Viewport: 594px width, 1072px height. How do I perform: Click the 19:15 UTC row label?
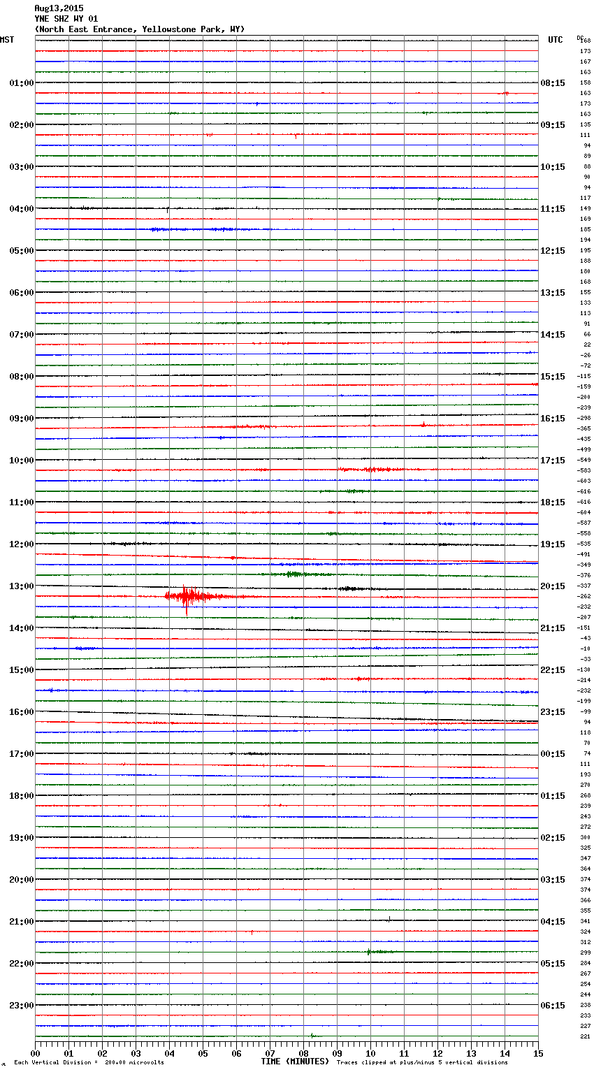(x=553, y=544)
